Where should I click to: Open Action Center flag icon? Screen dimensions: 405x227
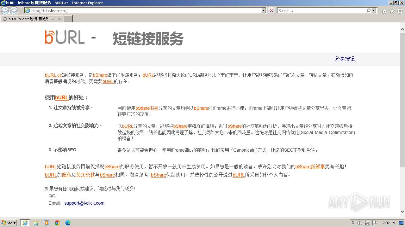[375, 223]
